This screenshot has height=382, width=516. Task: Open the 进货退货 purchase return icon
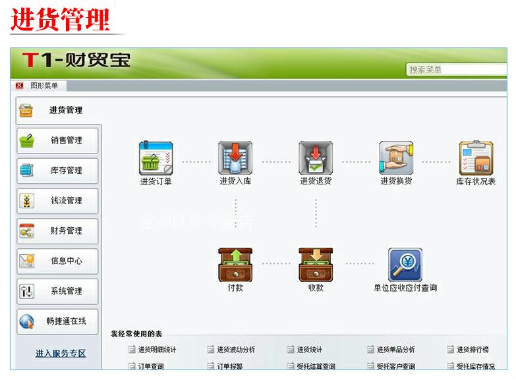tap(316, 158)
